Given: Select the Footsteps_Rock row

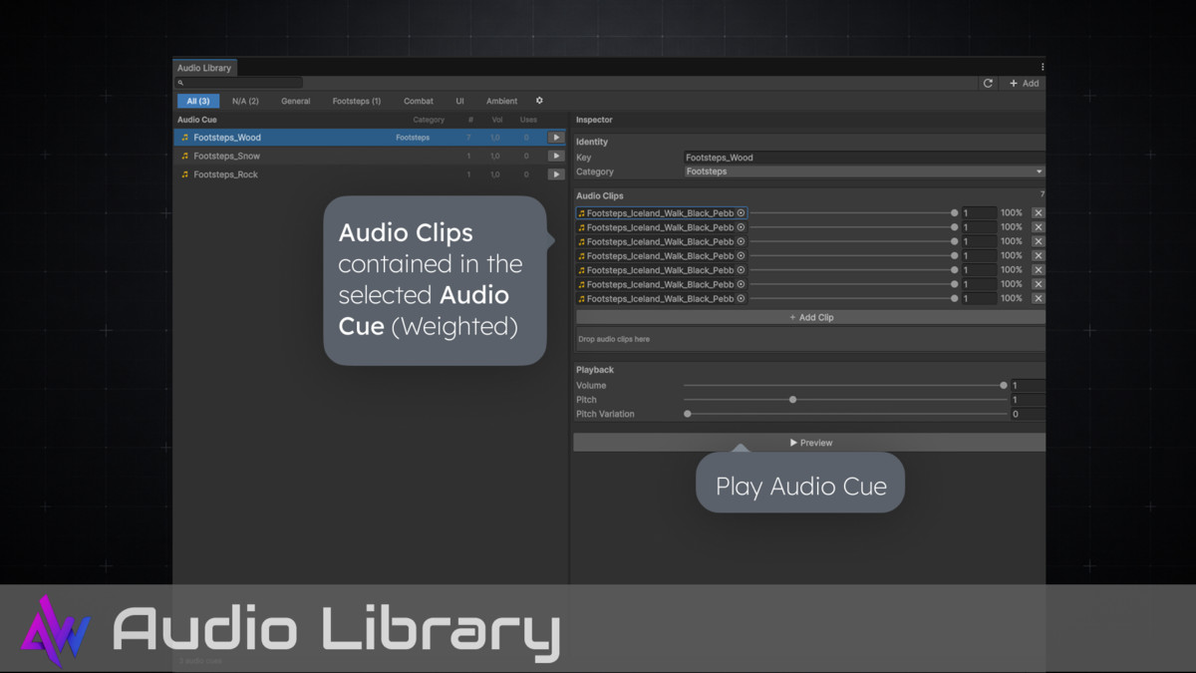Looking at the screenshot, I should coord(371,174).
